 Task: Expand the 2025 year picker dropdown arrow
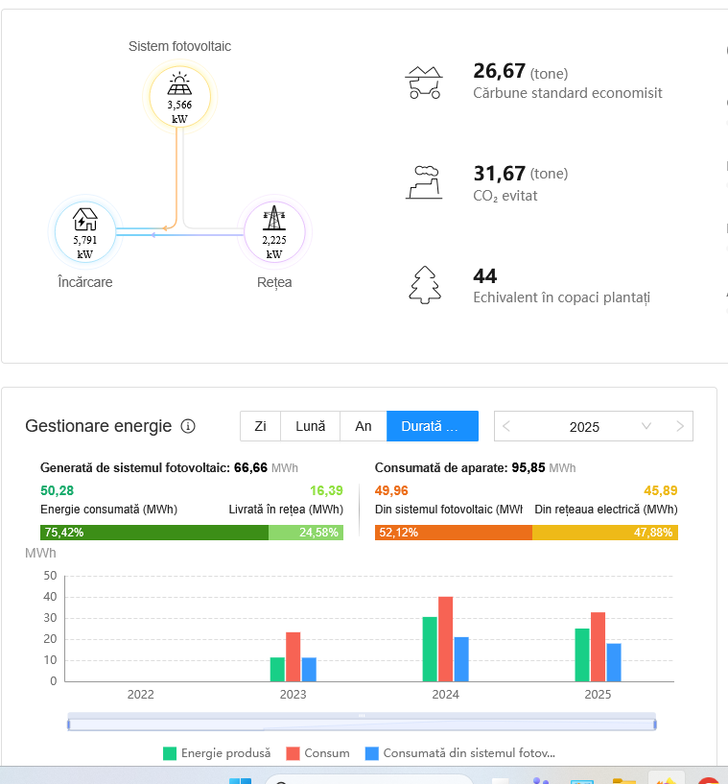coord(646,426)
